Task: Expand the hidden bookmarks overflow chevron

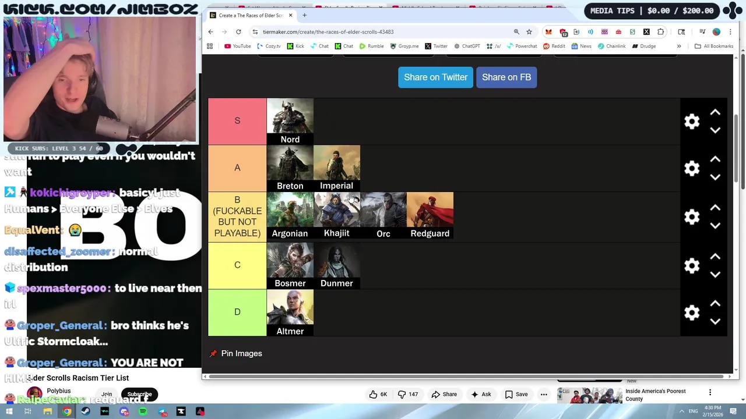Action: [679, 46]
